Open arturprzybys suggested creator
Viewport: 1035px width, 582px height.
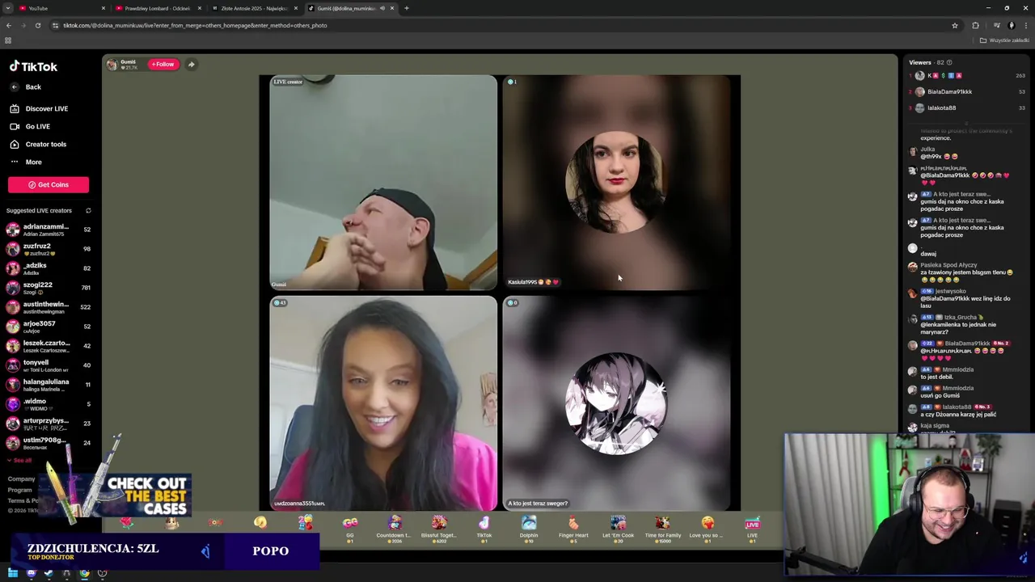49,424
